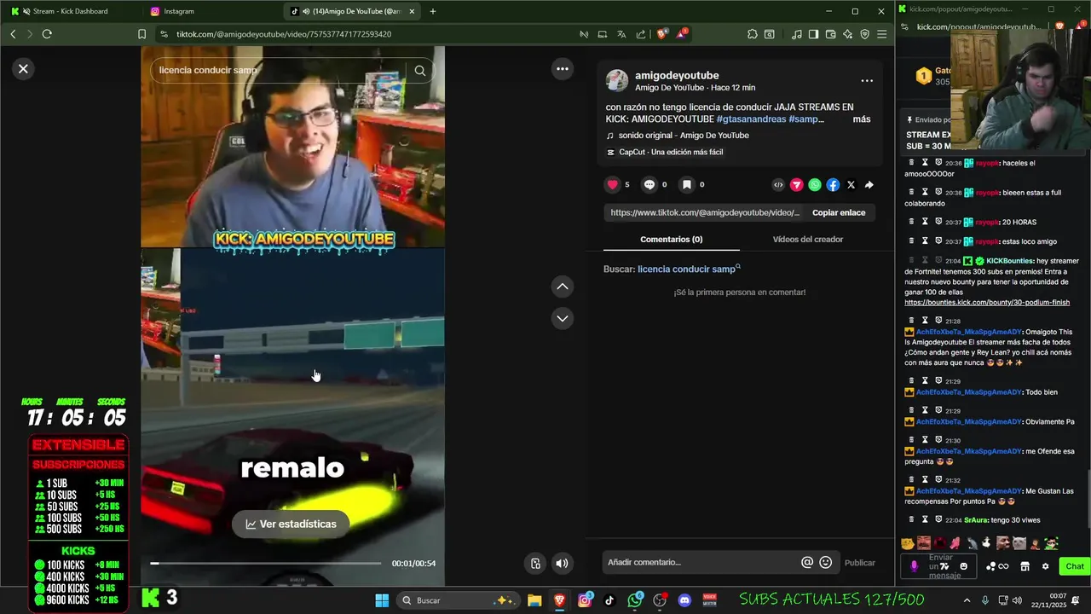
Task: Open Brave VPN shield icon
Action: click(x=865, y=34)
